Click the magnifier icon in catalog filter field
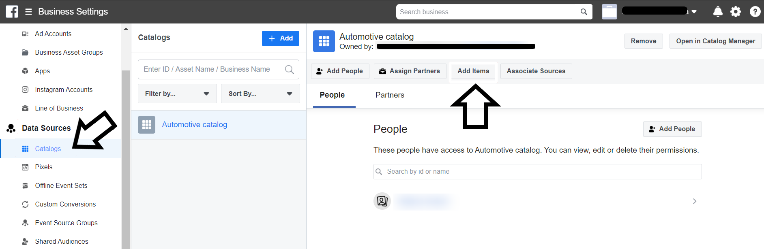The width and height of the screenshot is (764, 249). (289, 70)
